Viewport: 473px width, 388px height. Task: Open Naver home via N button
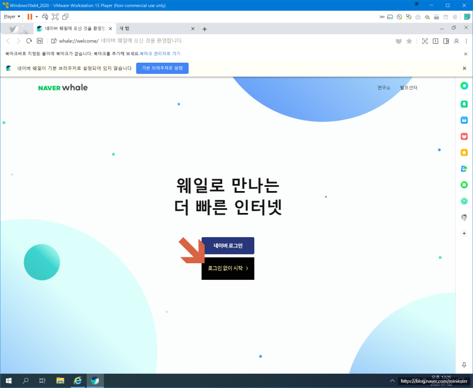click(x=40, y=41)
